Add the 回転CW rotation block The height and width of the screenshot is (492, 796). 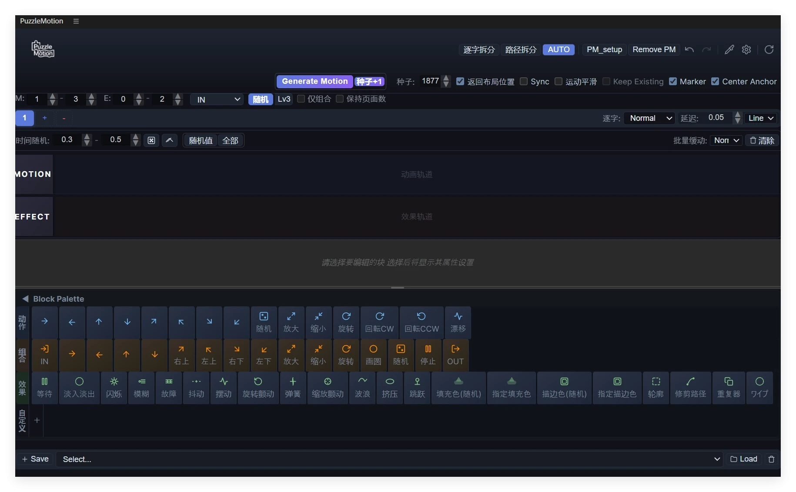point(380,322)
